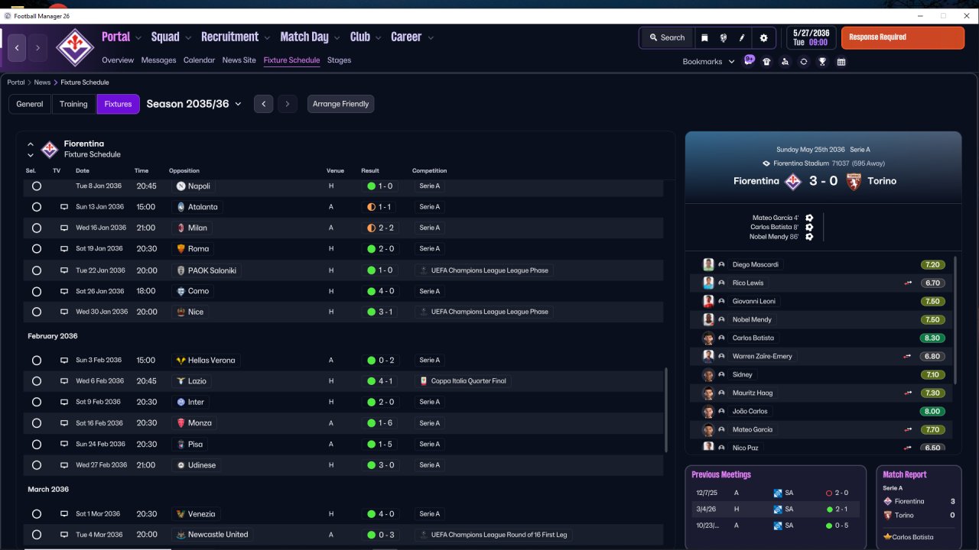The image size is (979, 550).
Task: Open the Stages sub-tab
Action: coord(339,60)
